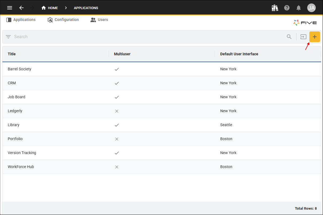Click the APPLICATIONS breadcrumb
Image resolution: width=323 pixels, height=215 pixels.
pyautogui.click(x=86, y=8)
